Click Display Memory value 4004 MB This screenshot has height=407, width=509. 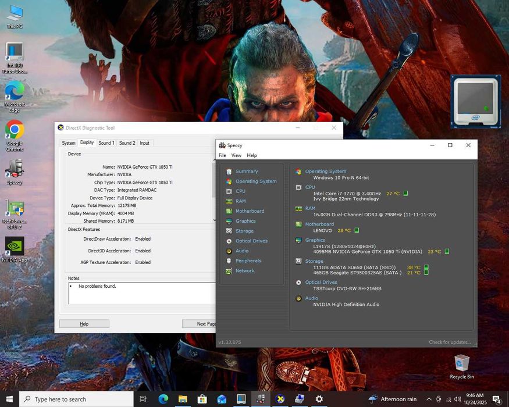tap(125, 213)
